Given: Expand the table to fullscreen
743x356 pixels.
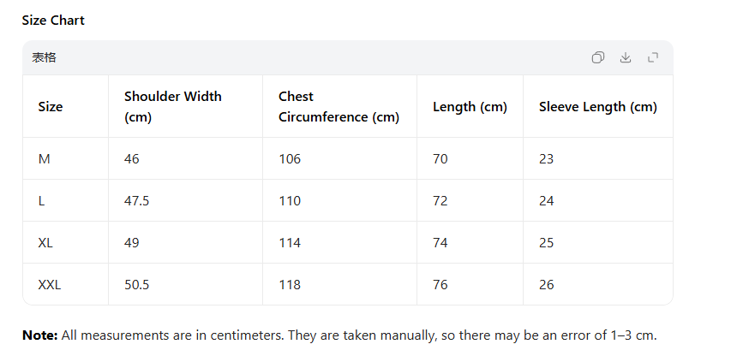Looking at the screenshot, I should 653,57.
